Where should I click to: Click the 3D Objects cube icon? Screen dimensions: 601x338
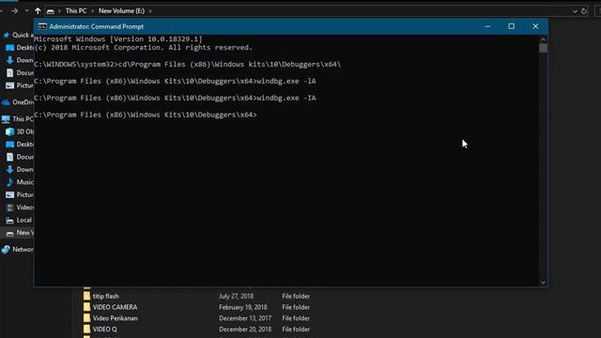click(9, 131)
